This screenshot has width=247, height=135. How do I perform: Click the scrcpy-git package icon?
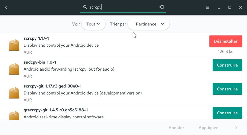click(14, 93)
